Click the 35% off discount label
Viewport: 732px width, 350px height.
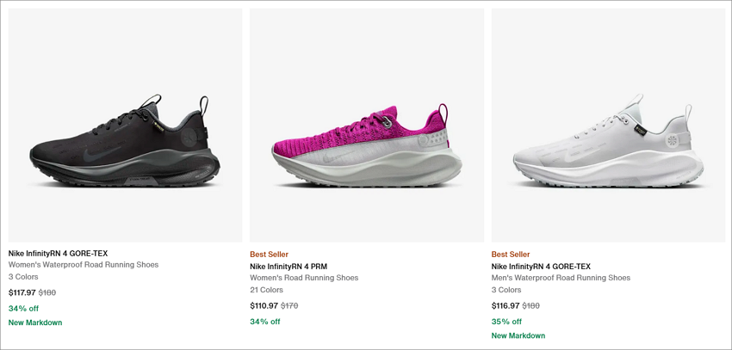click(506, 322)
